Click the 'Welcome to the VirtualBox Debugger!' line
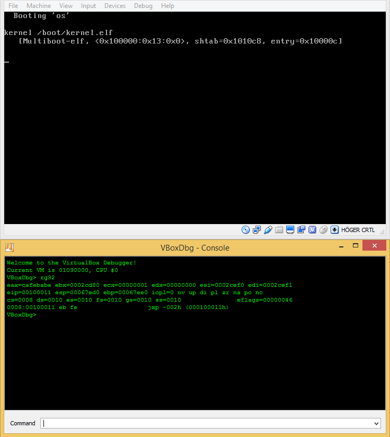 72,263
